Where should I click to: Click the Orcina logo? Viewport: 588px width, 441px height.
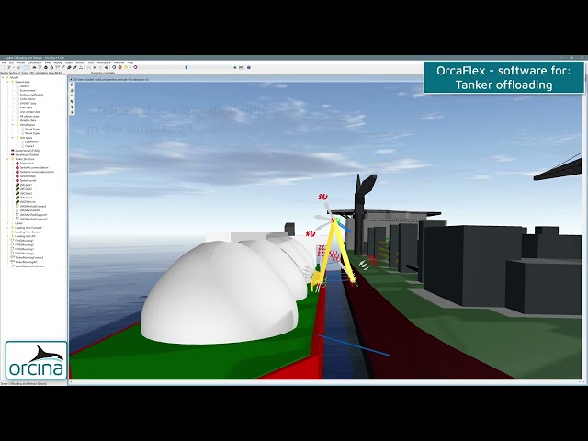(37, 360)
